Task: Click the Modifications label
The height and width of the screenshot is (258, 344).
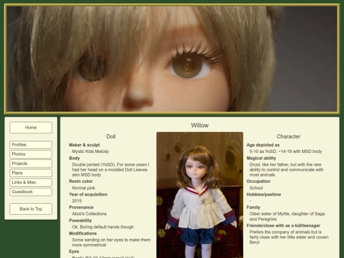Action: coord(83,233)
